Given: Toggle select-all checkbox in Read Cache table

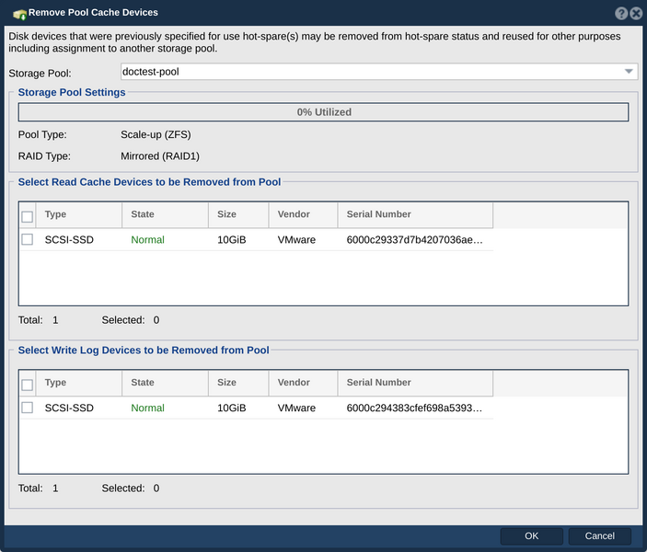Looking at the screenshot, I should coord(28,216).
